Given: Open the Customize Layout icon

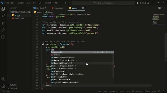Looking at the screenshot, I should coord(148,3).
